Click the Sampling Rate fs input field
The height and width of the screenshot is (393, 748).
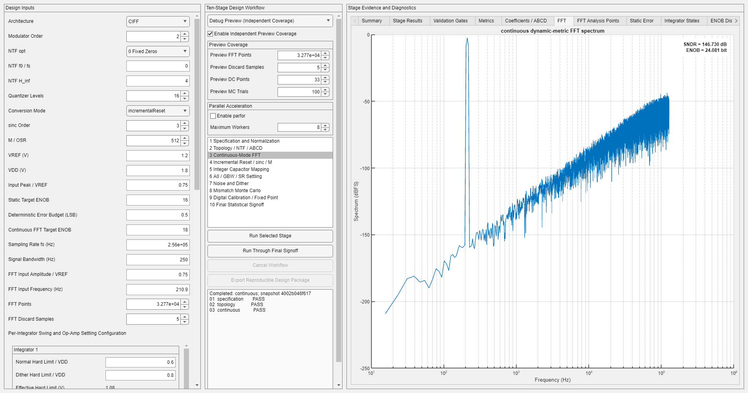(158, 245)
